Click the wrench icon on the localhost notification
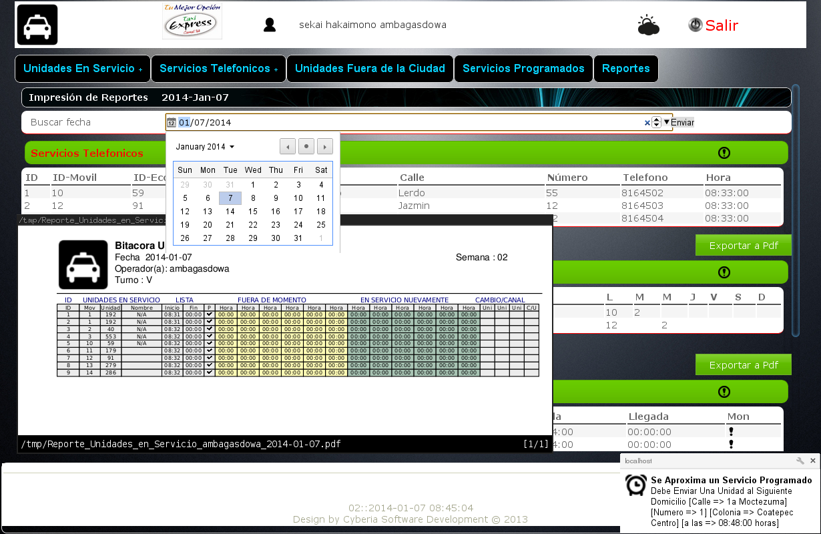Viewport: 821px width, 534px height. 800,461
